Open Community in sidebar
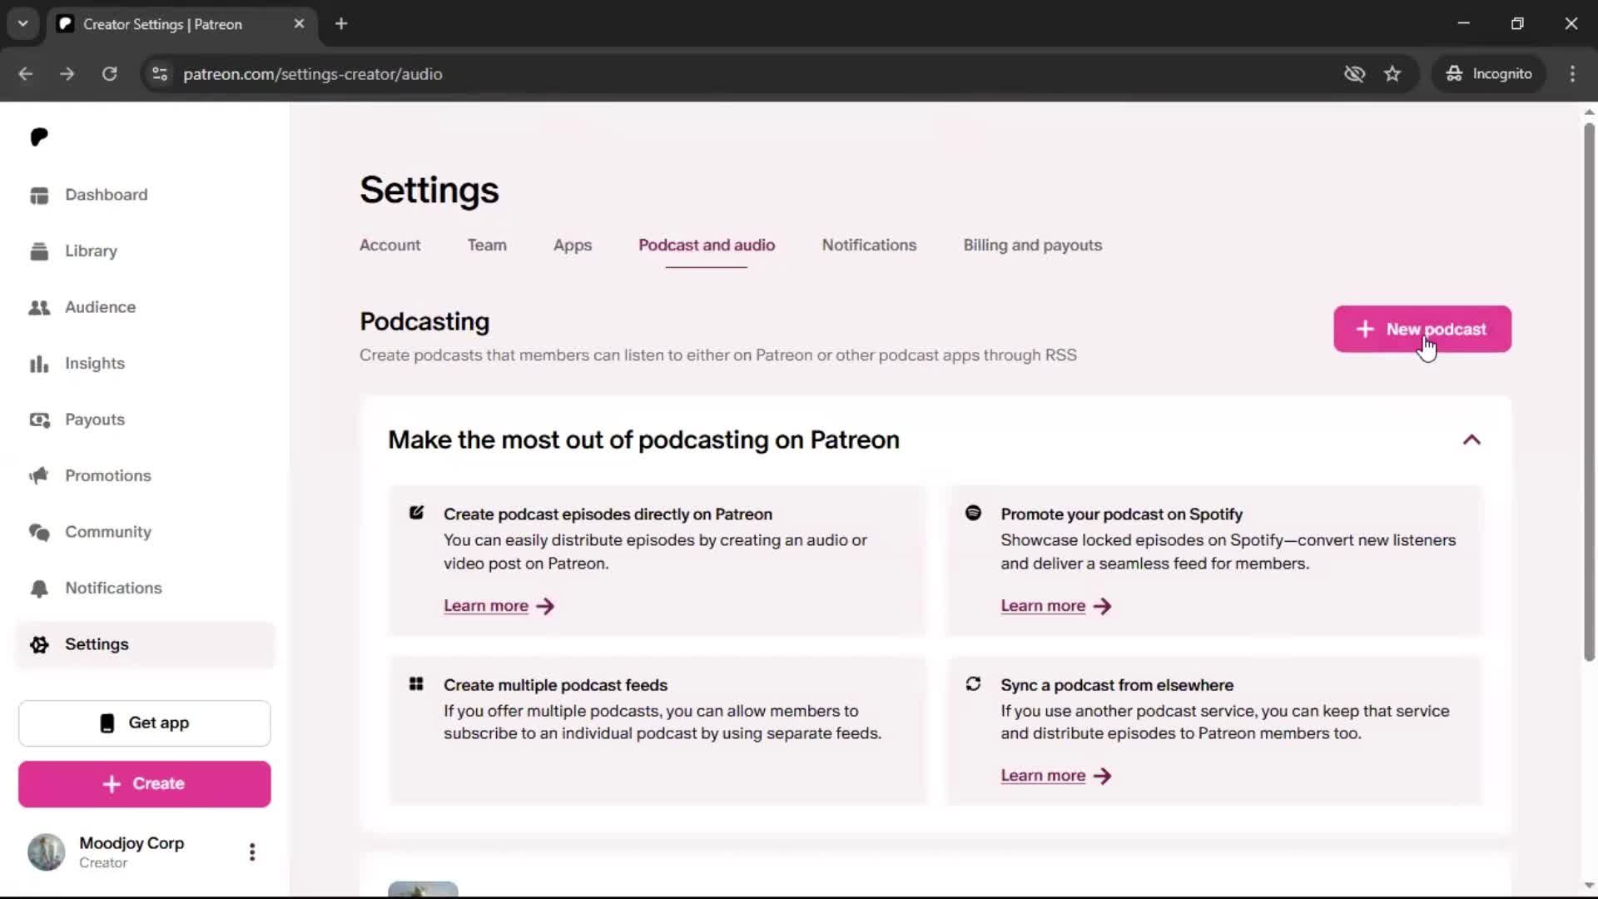 [x=107, y=532]
